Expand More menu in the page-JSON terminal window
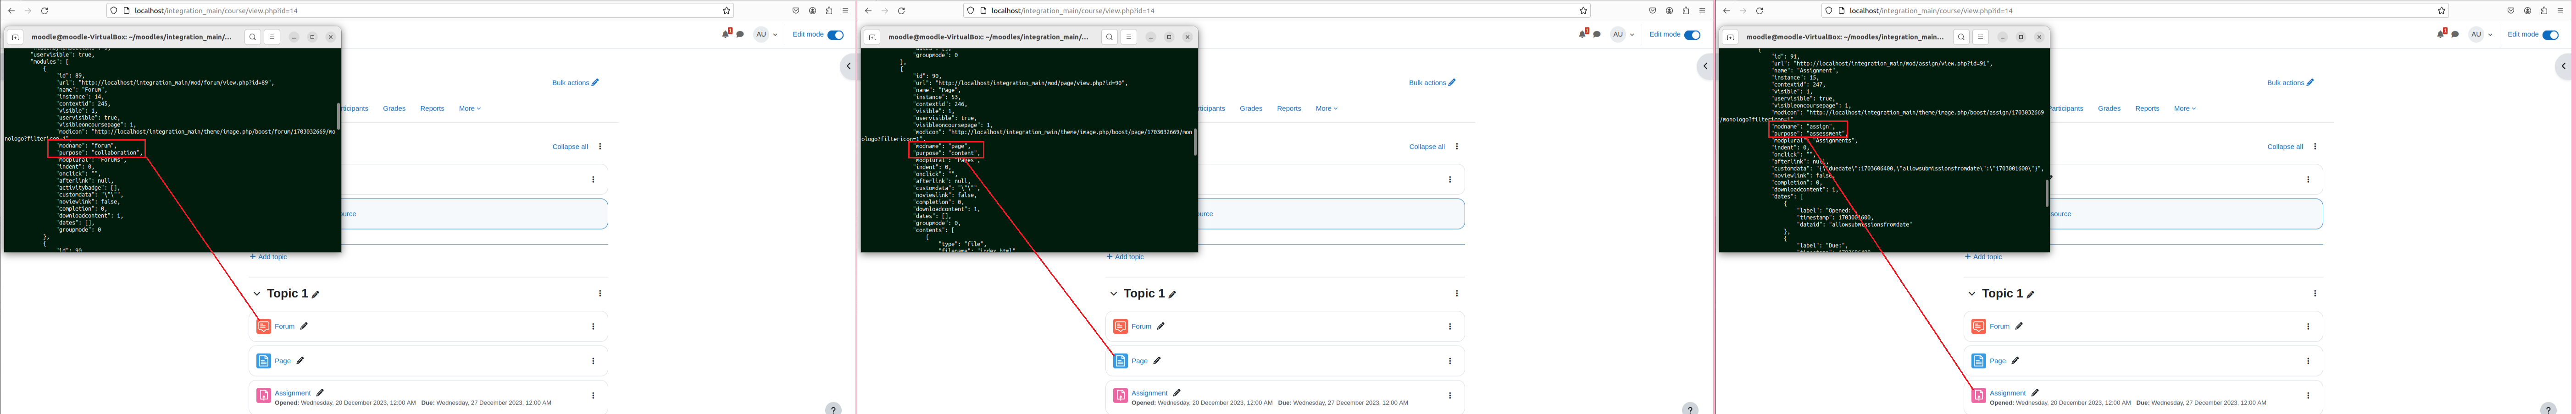Screen dimensions: 2576x414 coord(1327,109)
